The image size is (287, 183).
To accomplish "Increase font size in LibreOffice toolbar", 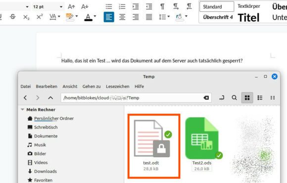I will 71,7.
